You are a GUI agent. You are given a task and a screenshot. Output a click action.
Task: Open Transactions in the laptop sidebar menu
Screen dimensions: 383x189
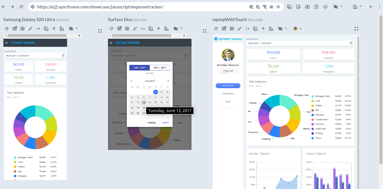pyautogui.click(x=228, y=94)
